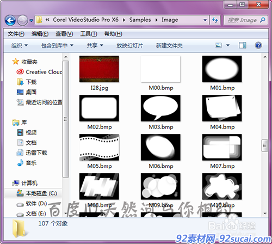Open the view options dropdown arrow

228,45
